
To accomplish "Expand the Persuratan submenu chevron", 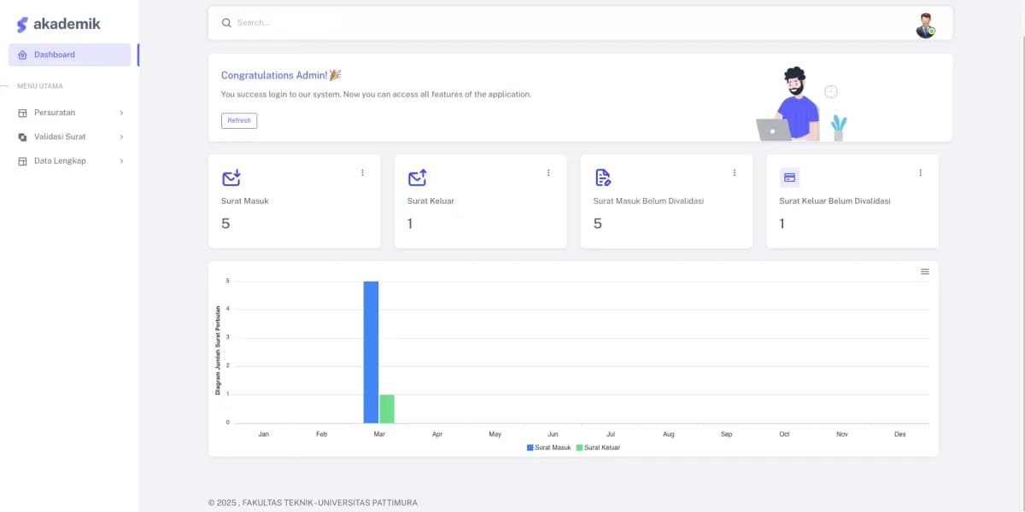I will pos(121,113).
